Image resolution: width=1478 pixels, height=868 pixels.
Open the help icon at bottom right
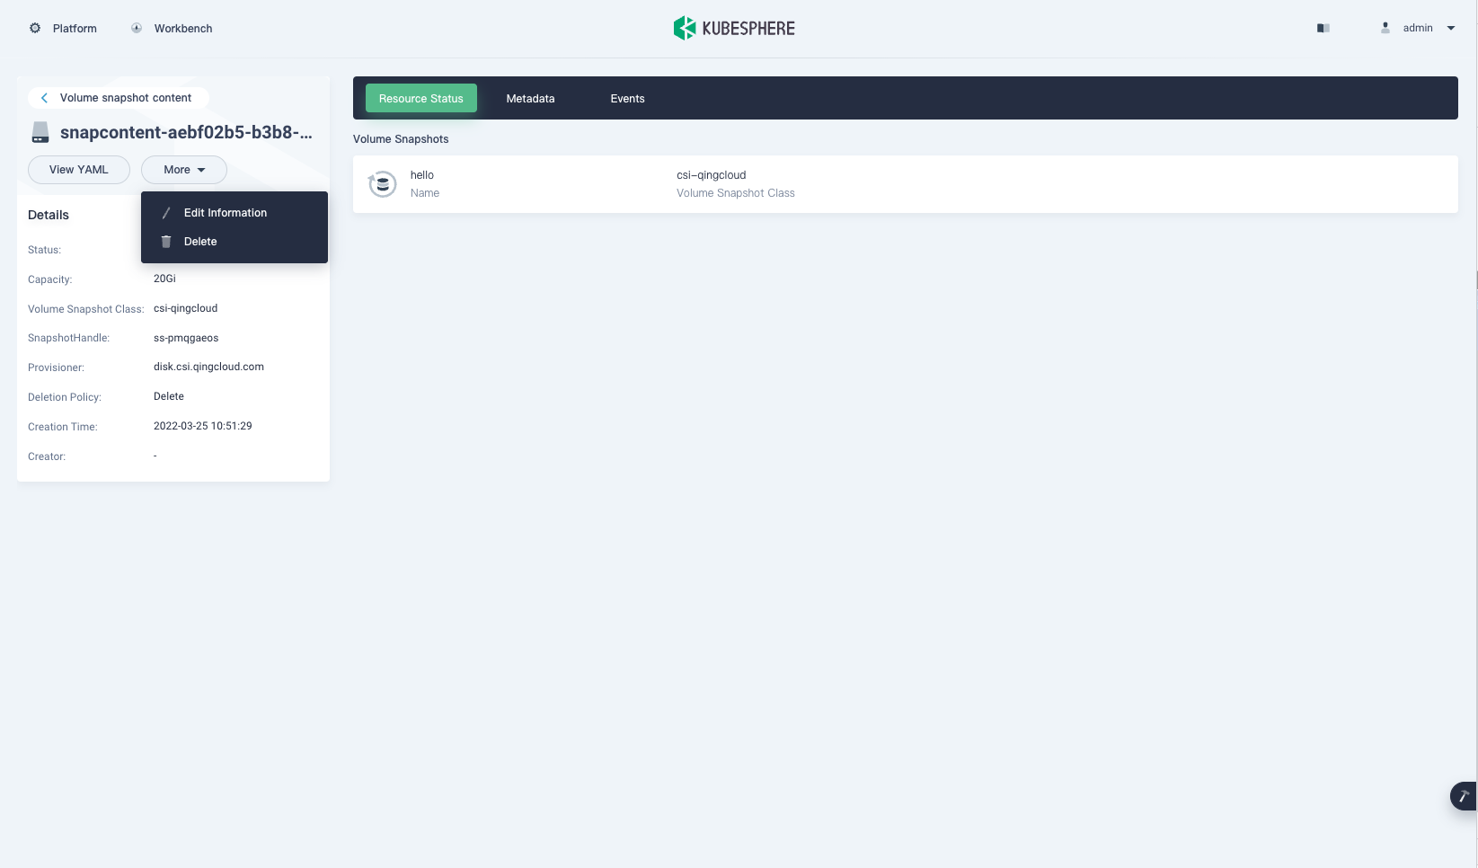tap(1463, 796)
